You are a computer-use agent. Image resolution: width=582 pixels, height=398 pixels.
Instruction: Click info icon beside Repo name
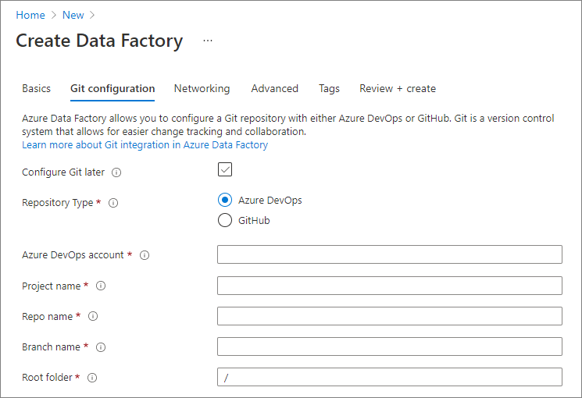click(93, 317)
